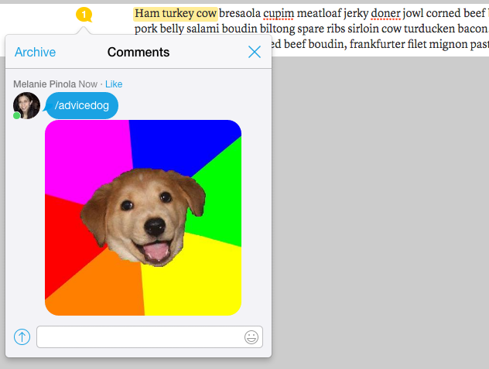This screenshot has width=489, height=369.
Task: Click the word 'meatloaf' in the document
Action: pos(319,13)
